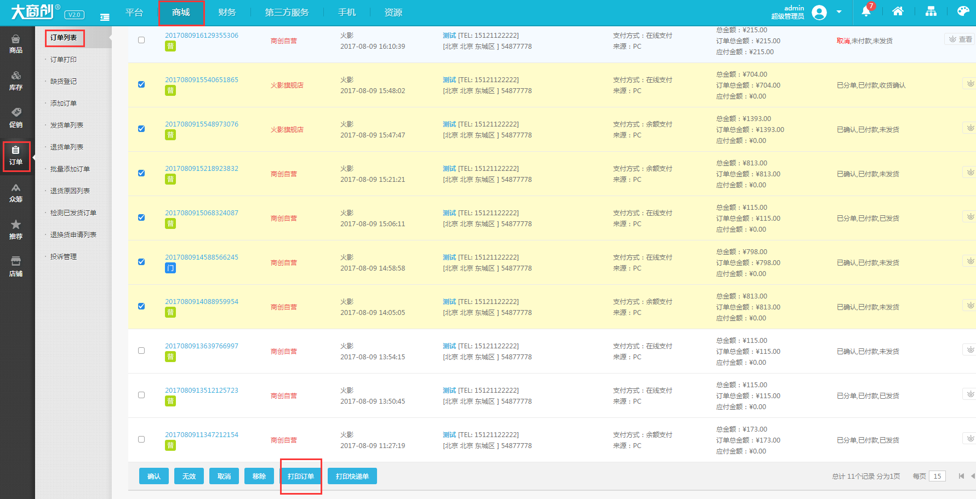Screen dimensions: 976x499
Task: Tick checkbox for order 2017080916129355306
Action: [x=141, y=40]
